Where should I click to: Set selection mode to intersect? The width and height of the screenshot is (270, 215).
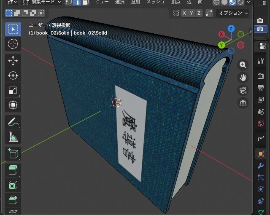(x=41, y=13)
